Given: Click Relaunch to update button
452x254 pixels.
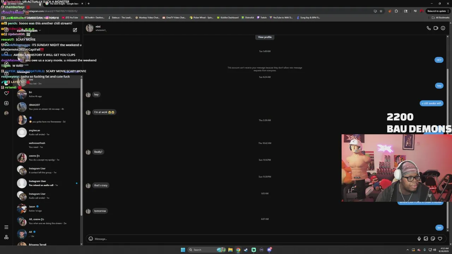Looking at the screenshot, I should point(436,11).
